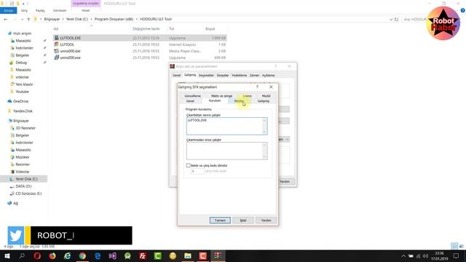Open Opera from the taskbar
Screen dimensions: 466x262
[37, 255]
